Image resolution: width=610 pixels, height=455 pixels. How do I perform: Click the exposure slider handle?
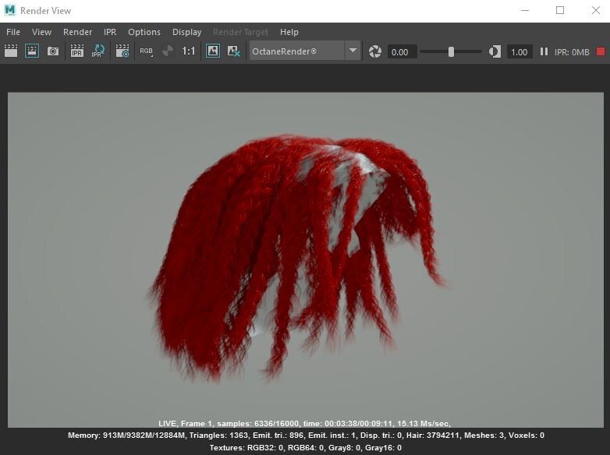click(451, 51)
